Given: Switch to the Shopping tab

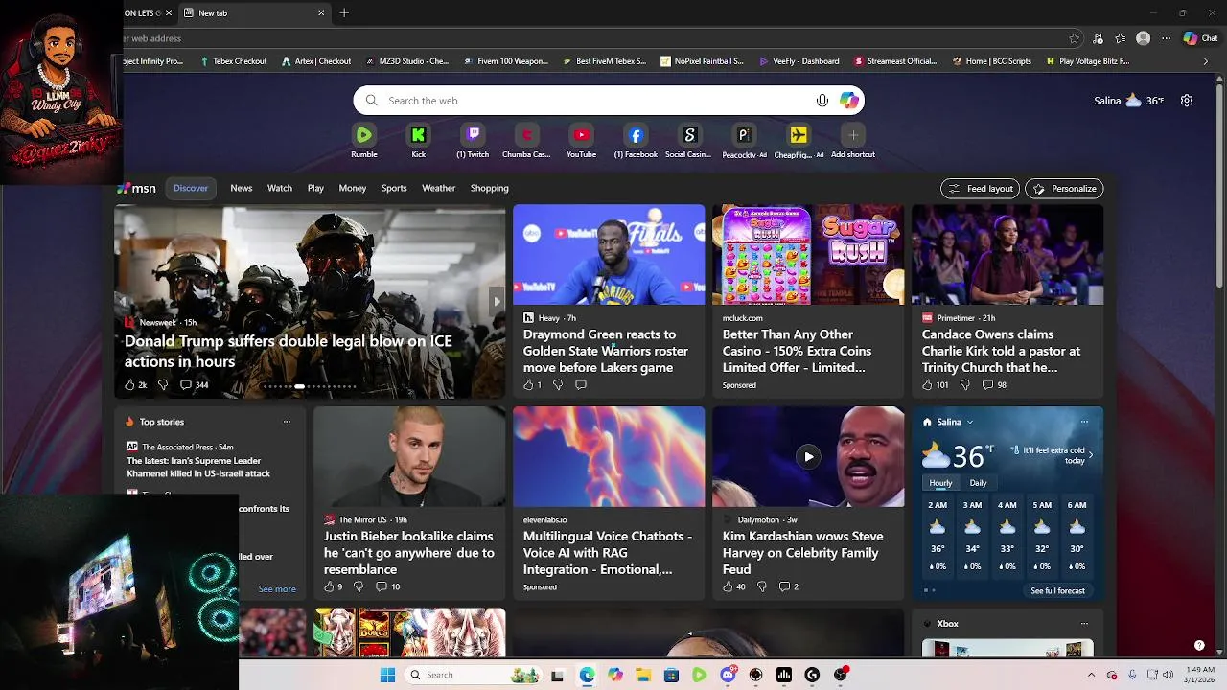Looking at the screenshot, I should [x=489, y=188].
